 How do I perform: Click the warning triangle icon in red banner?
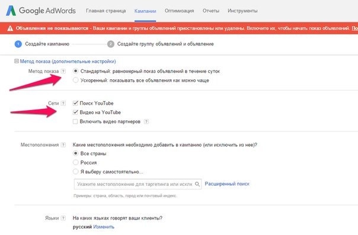click(x=10, y=28)
